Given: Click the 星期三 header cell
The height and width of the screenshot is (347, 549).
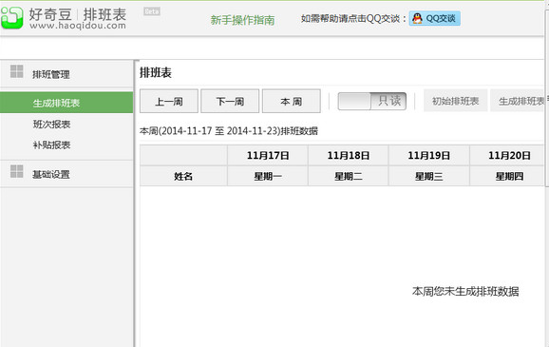Looking at the screenshot, I should (x=429, y=176).
